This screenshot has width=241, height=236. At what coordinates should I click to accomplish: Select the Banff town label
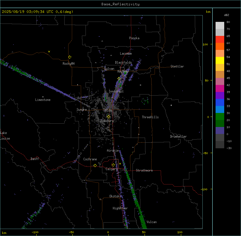tap(35, 159)
